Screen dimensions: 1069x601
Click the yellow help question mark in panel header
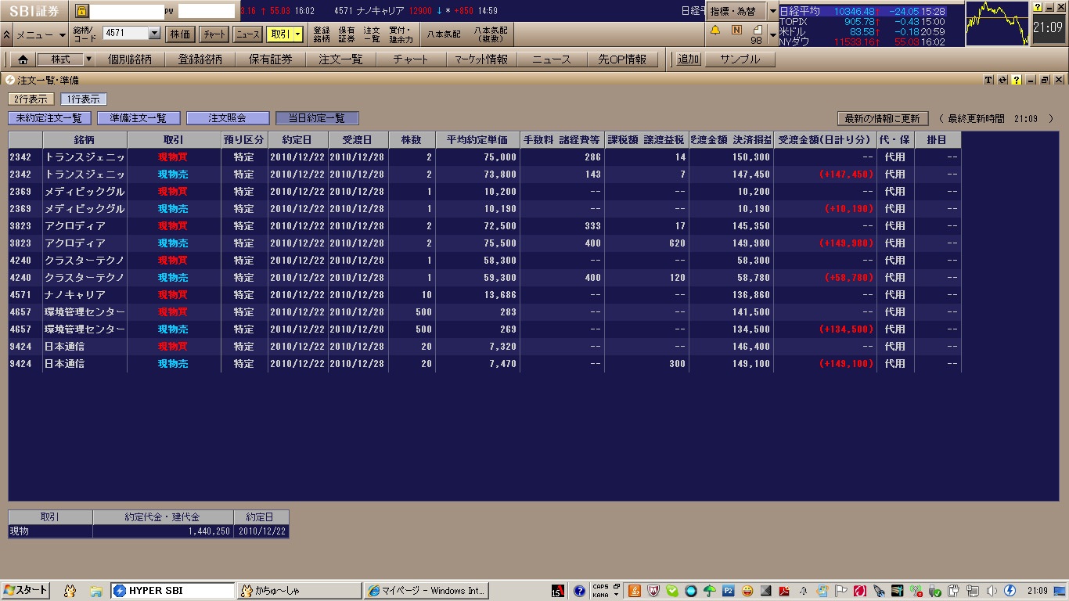point(1016,80)
